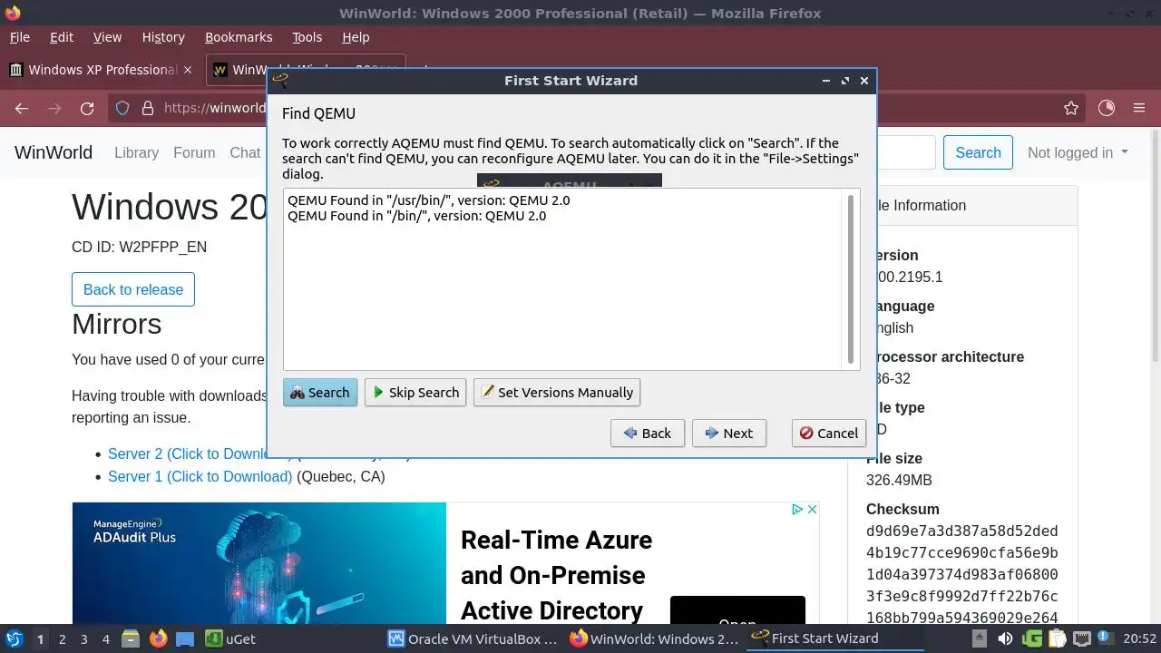Click the Skip Search button

click(x=415, y=393)
